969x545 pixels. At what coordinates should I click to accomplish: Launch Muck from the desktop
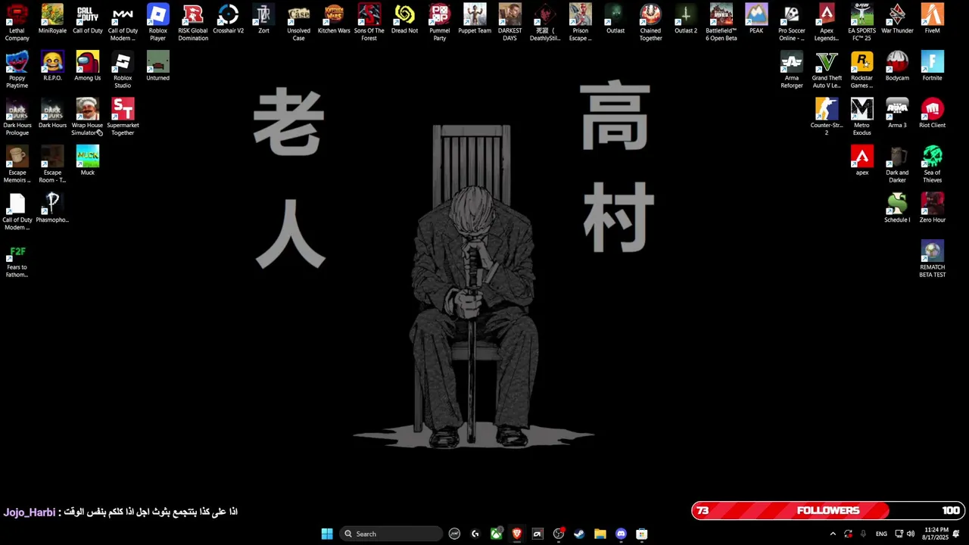tap(87, 161)
